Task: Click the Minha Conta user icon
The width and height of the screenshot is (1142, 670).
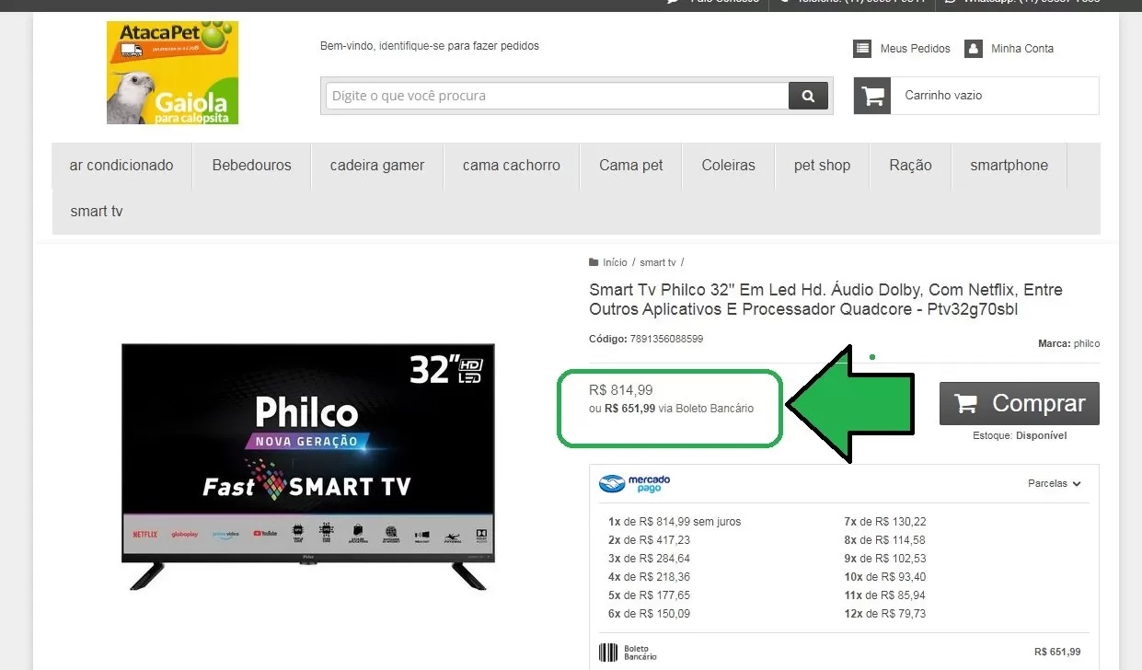Action: [974, 49]
